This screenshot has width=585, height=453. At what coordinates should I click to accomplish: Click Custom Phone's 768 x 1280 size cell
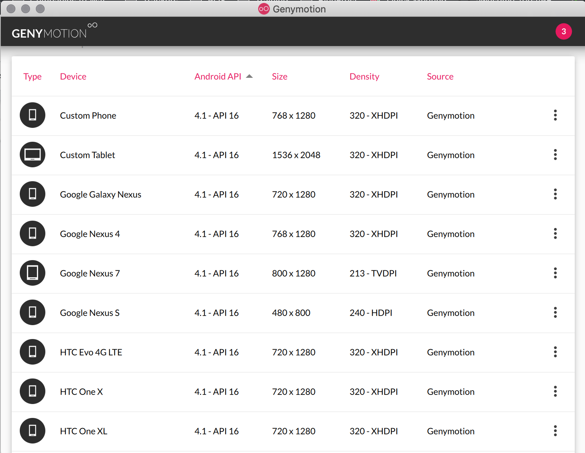coord(294,115)
